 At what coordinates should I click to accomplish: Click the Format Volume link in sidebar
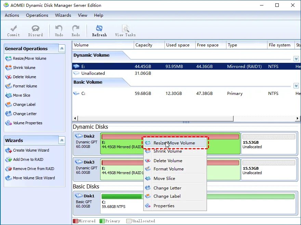tap(25, 86)
